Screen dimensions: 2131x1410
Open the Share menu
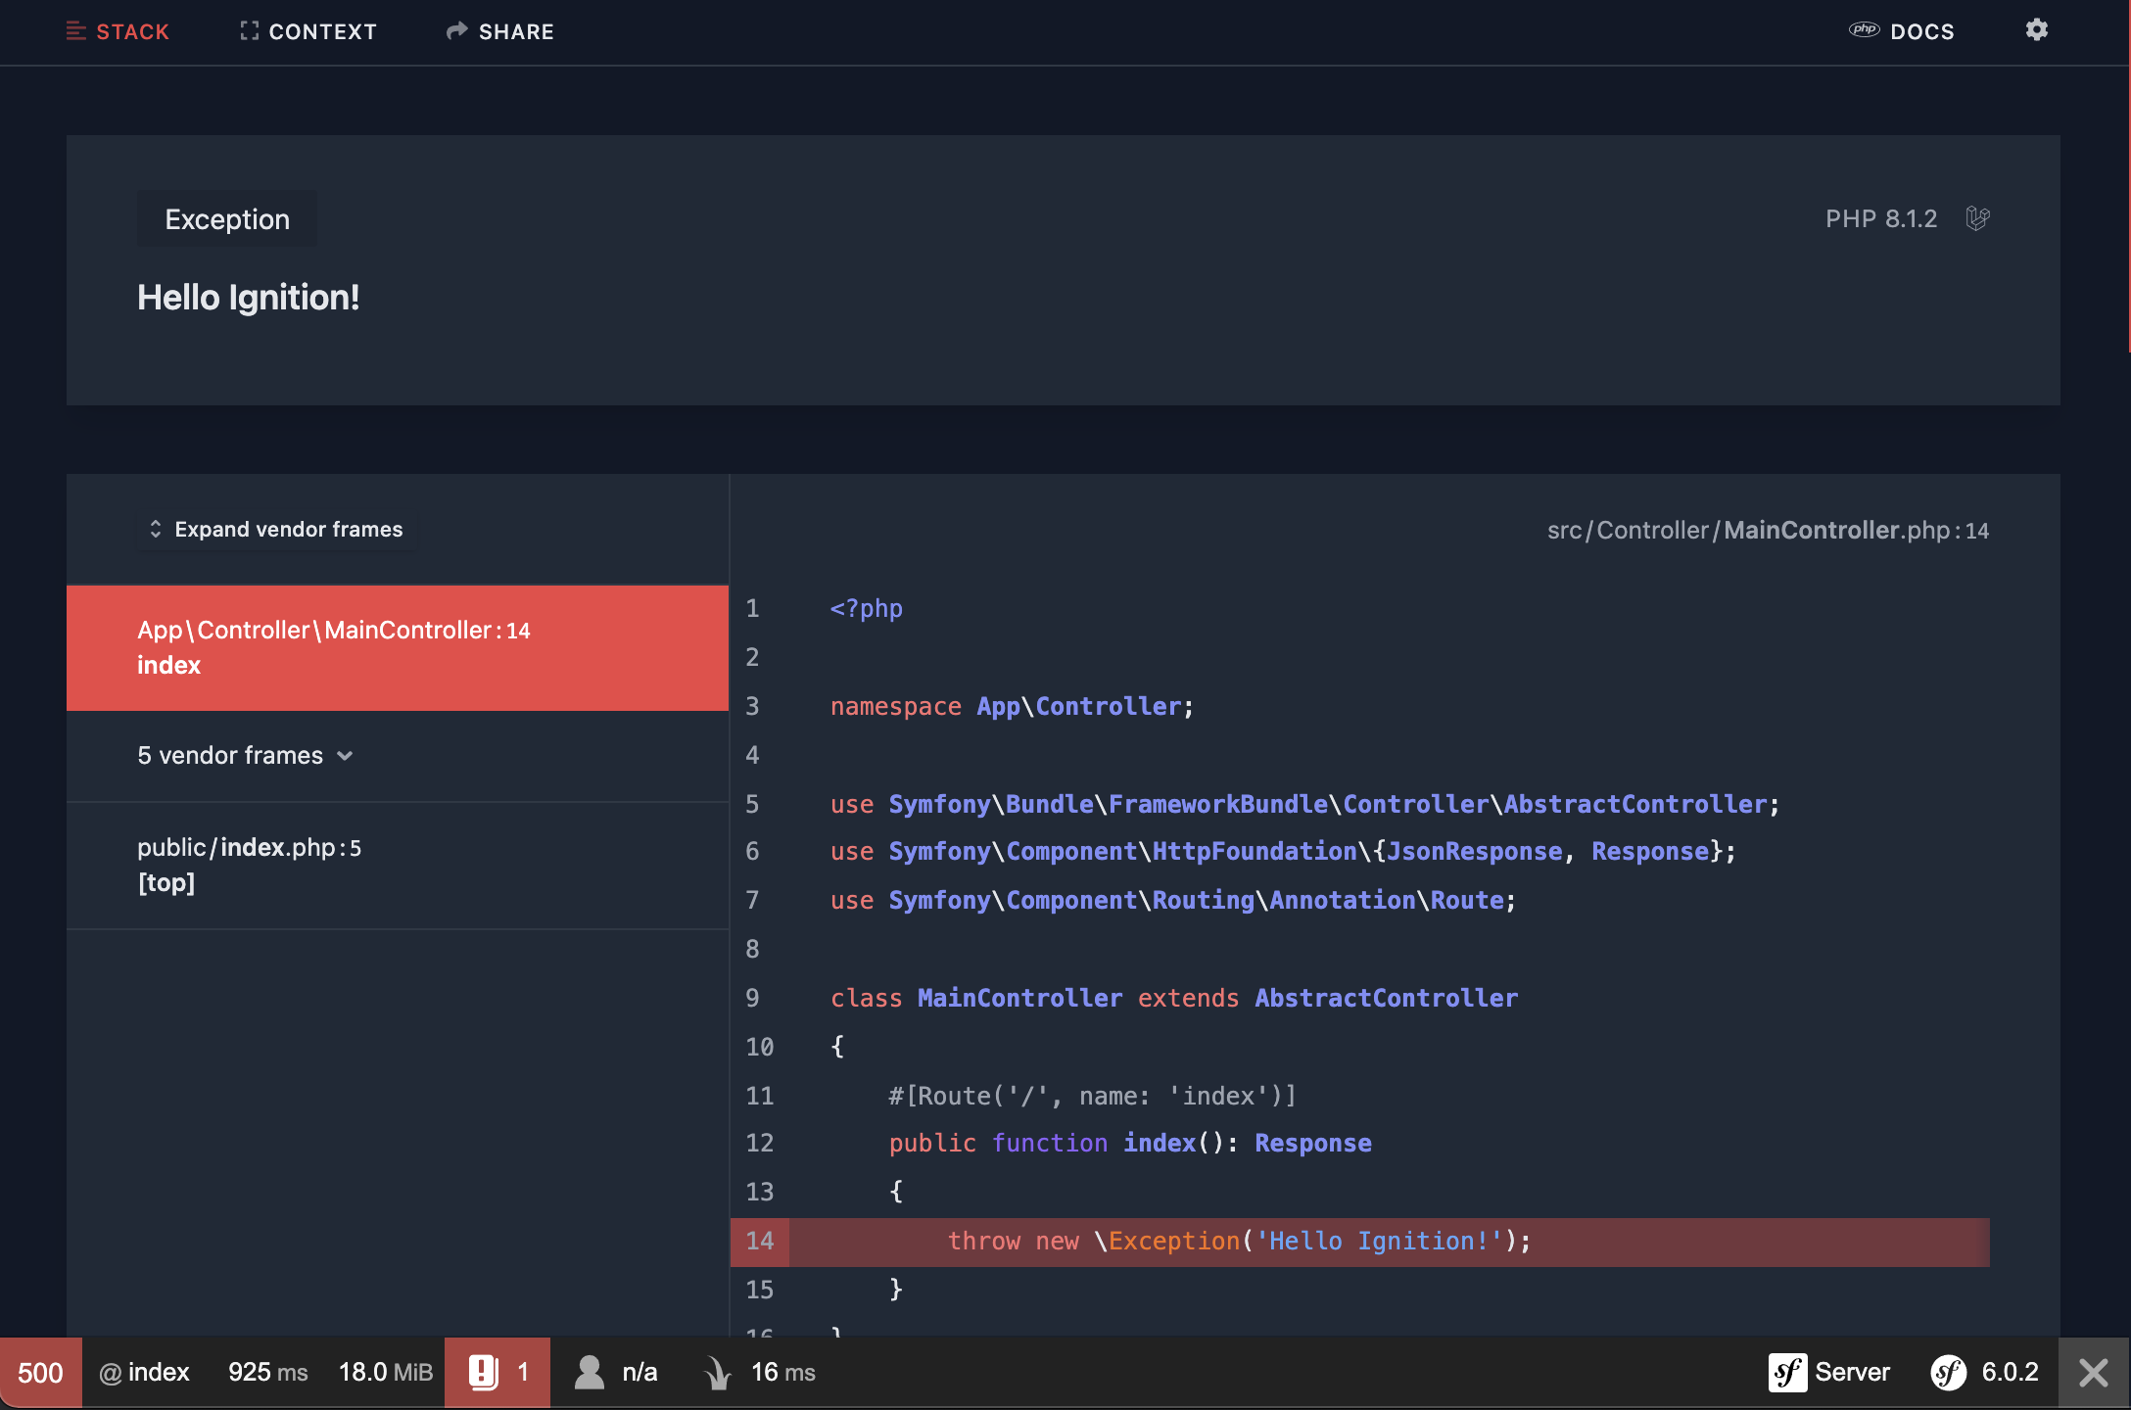click(x=500, y=31)
